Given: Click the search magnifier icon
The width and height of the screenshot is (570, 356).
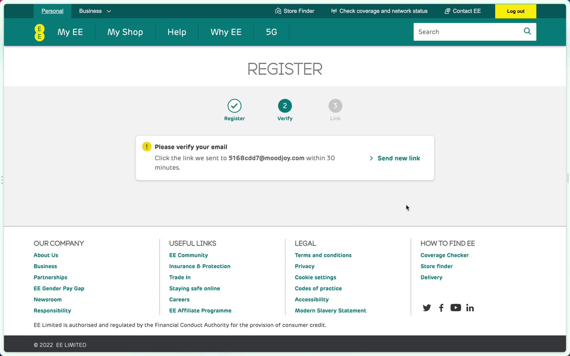Looking at the screenshot, I should coord(527,31).
